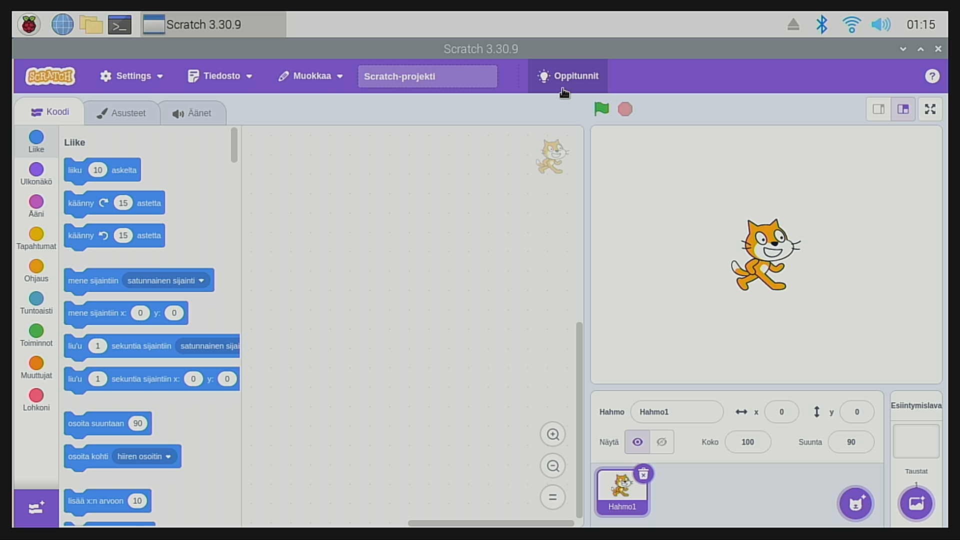Viewport: 960px width, 540px height.
Task: Select the Hahmo1 sprite thumbnail
Action: pos(622,492)
